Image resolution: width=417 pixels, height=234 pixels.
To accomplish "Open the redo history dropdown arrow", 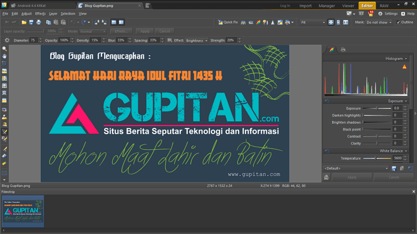I will [89, 22].
